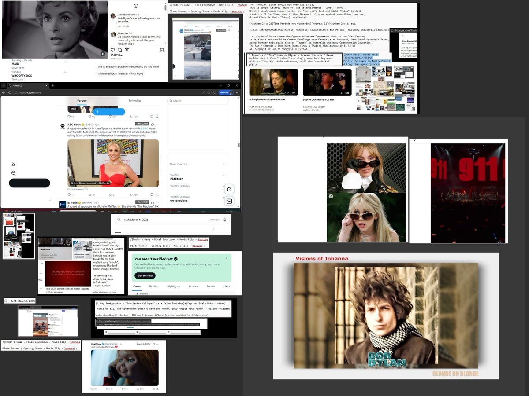Open the #Lebanon trending topic
Viewport: 529px width, 396px height.
coord(176,179)
